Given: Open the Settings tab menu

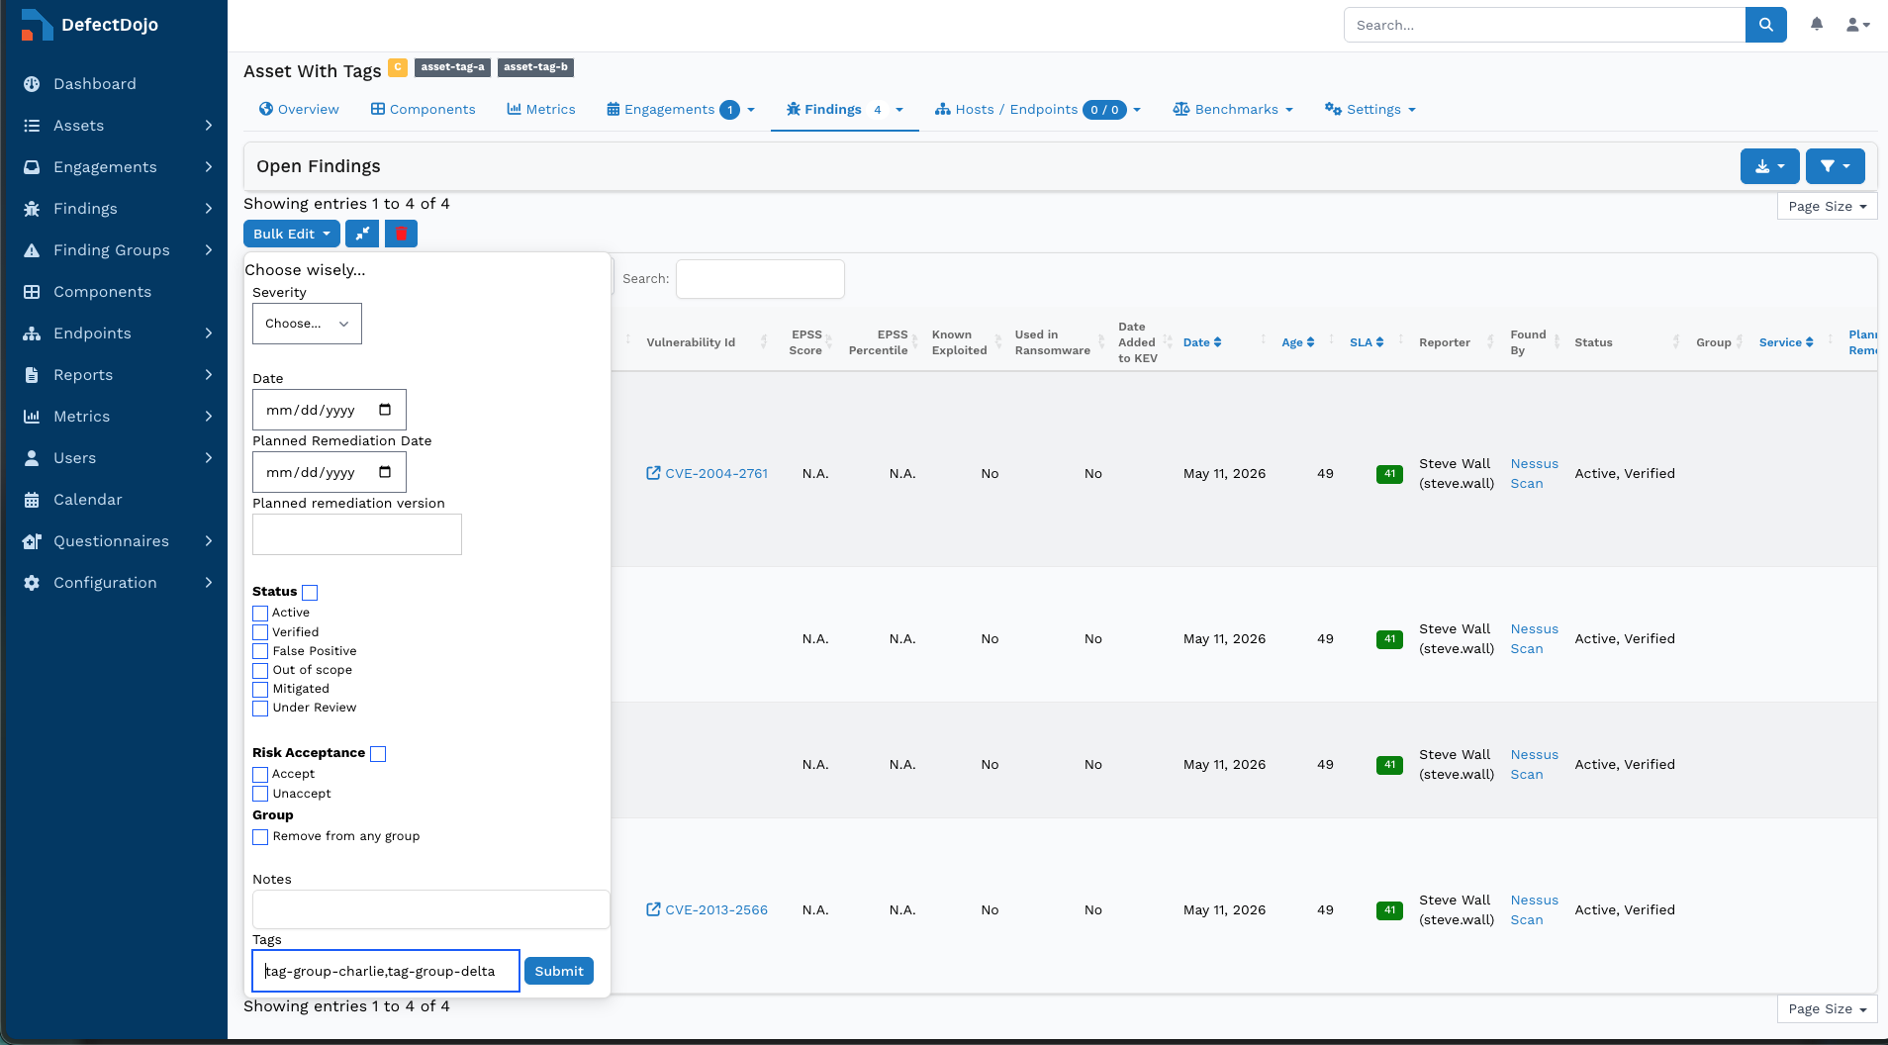Looking at the screenshot, I should point(1370,109).
